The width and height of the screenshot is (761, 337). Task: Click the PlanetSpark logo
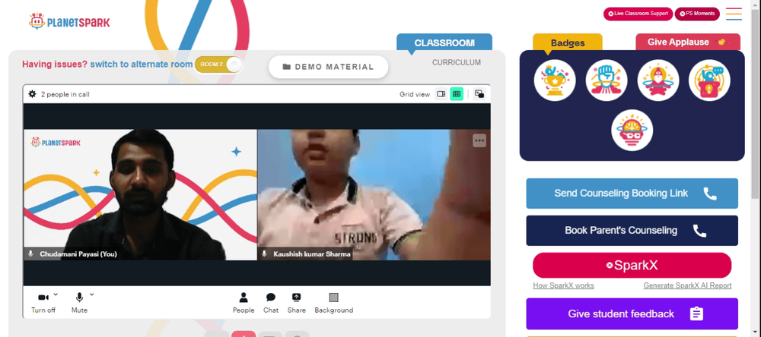[x=69, y=21]
